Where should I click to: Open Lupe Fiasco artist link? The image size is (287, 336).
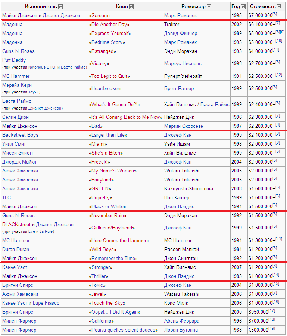point(46,303)
